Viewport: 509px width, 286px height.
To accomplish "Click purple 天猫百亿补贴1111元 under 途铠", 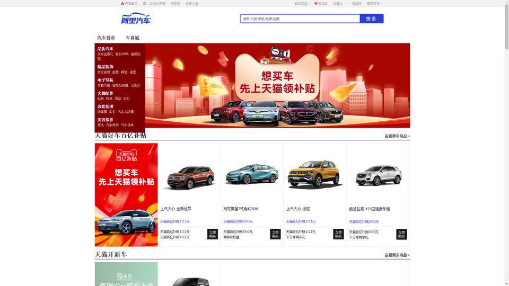I will [301, 221].
